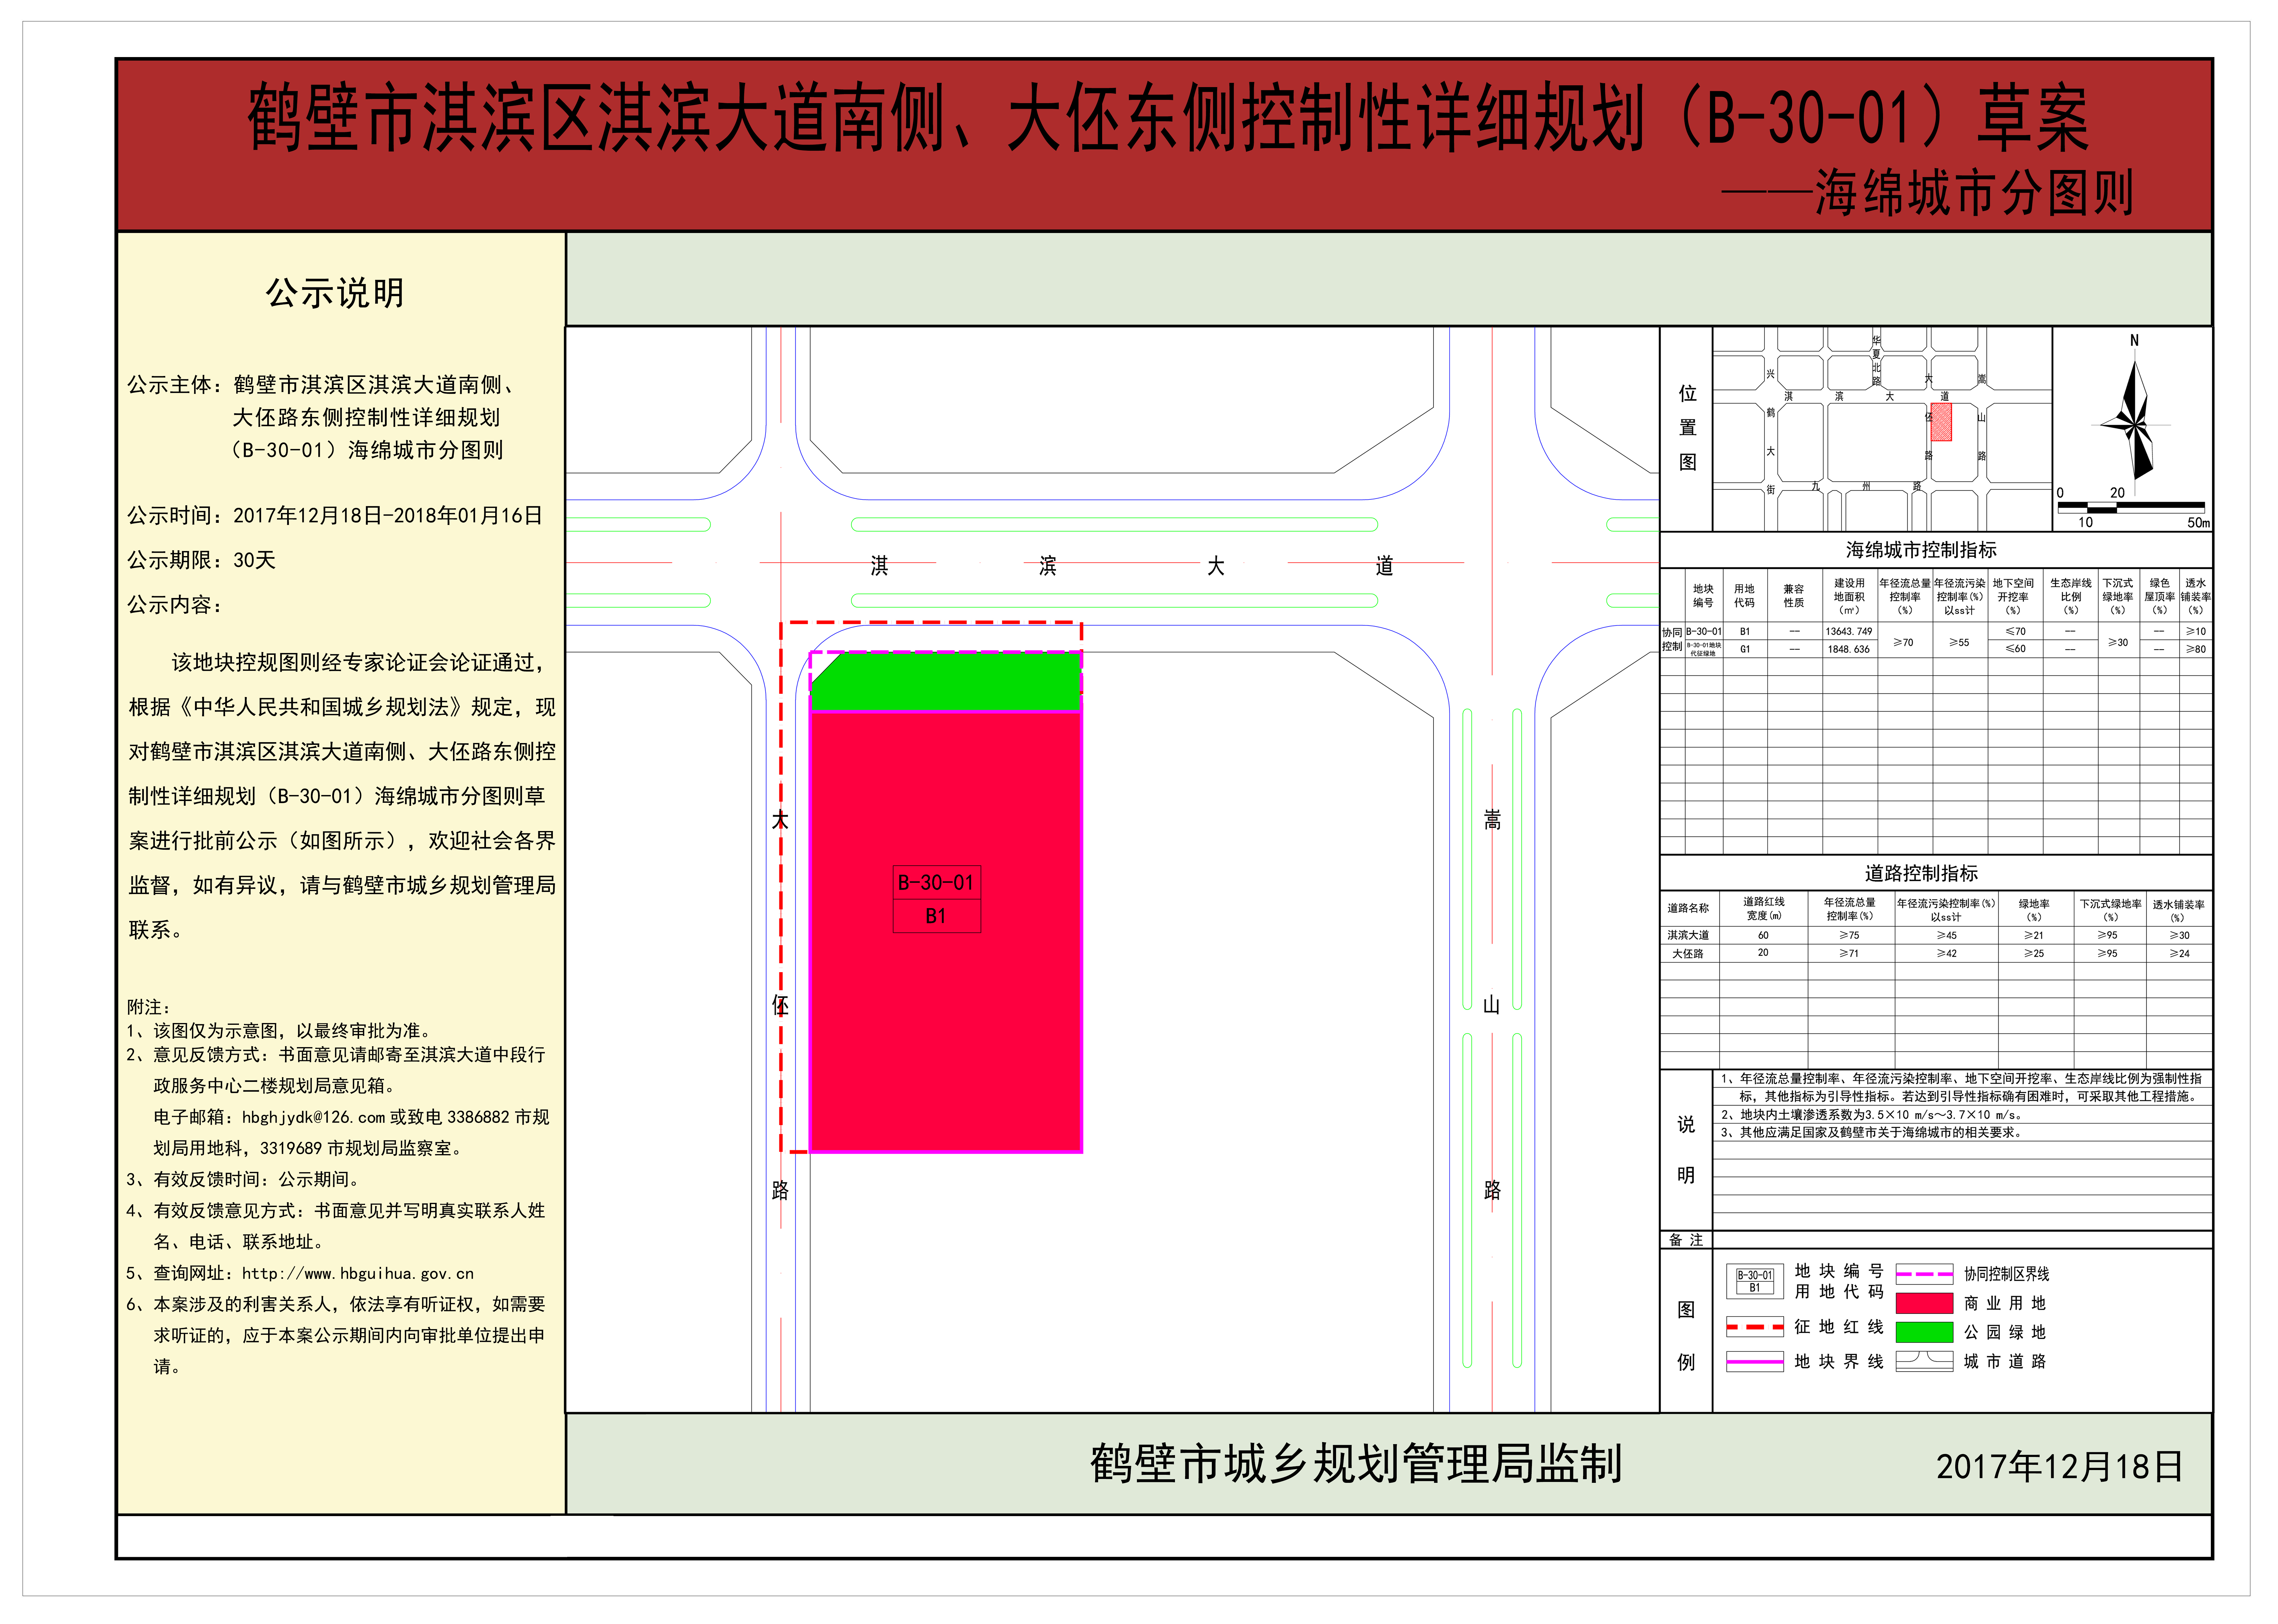Click the 备注 row label
Image resolution: width=2278 pixels, height=1624 pixels.
(1686, 1240)
